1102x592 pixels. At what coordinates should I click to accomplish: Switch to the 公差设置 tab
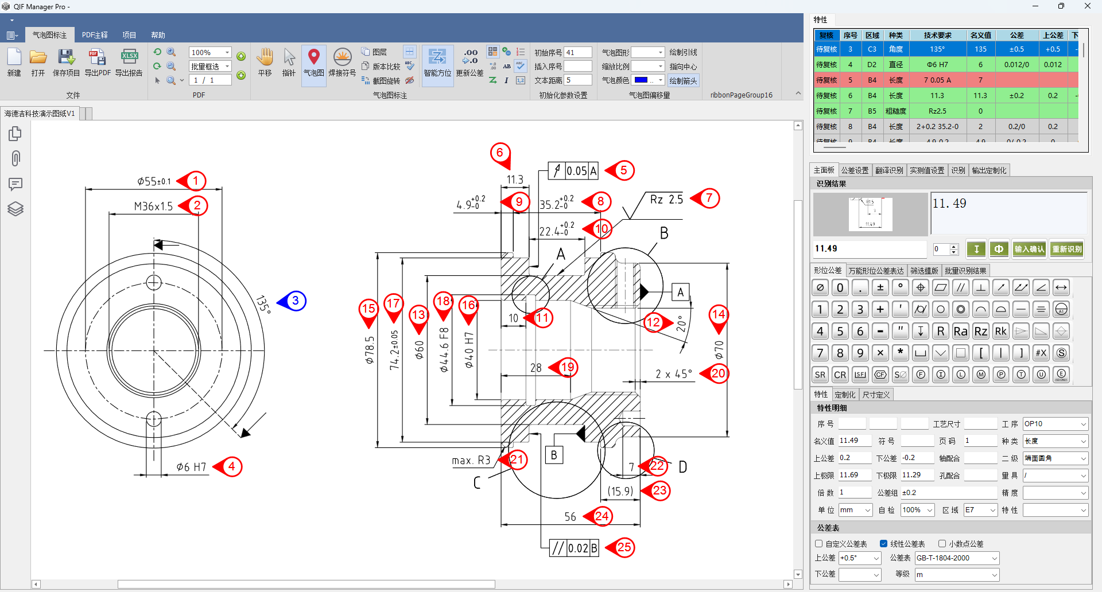(855, 170)
